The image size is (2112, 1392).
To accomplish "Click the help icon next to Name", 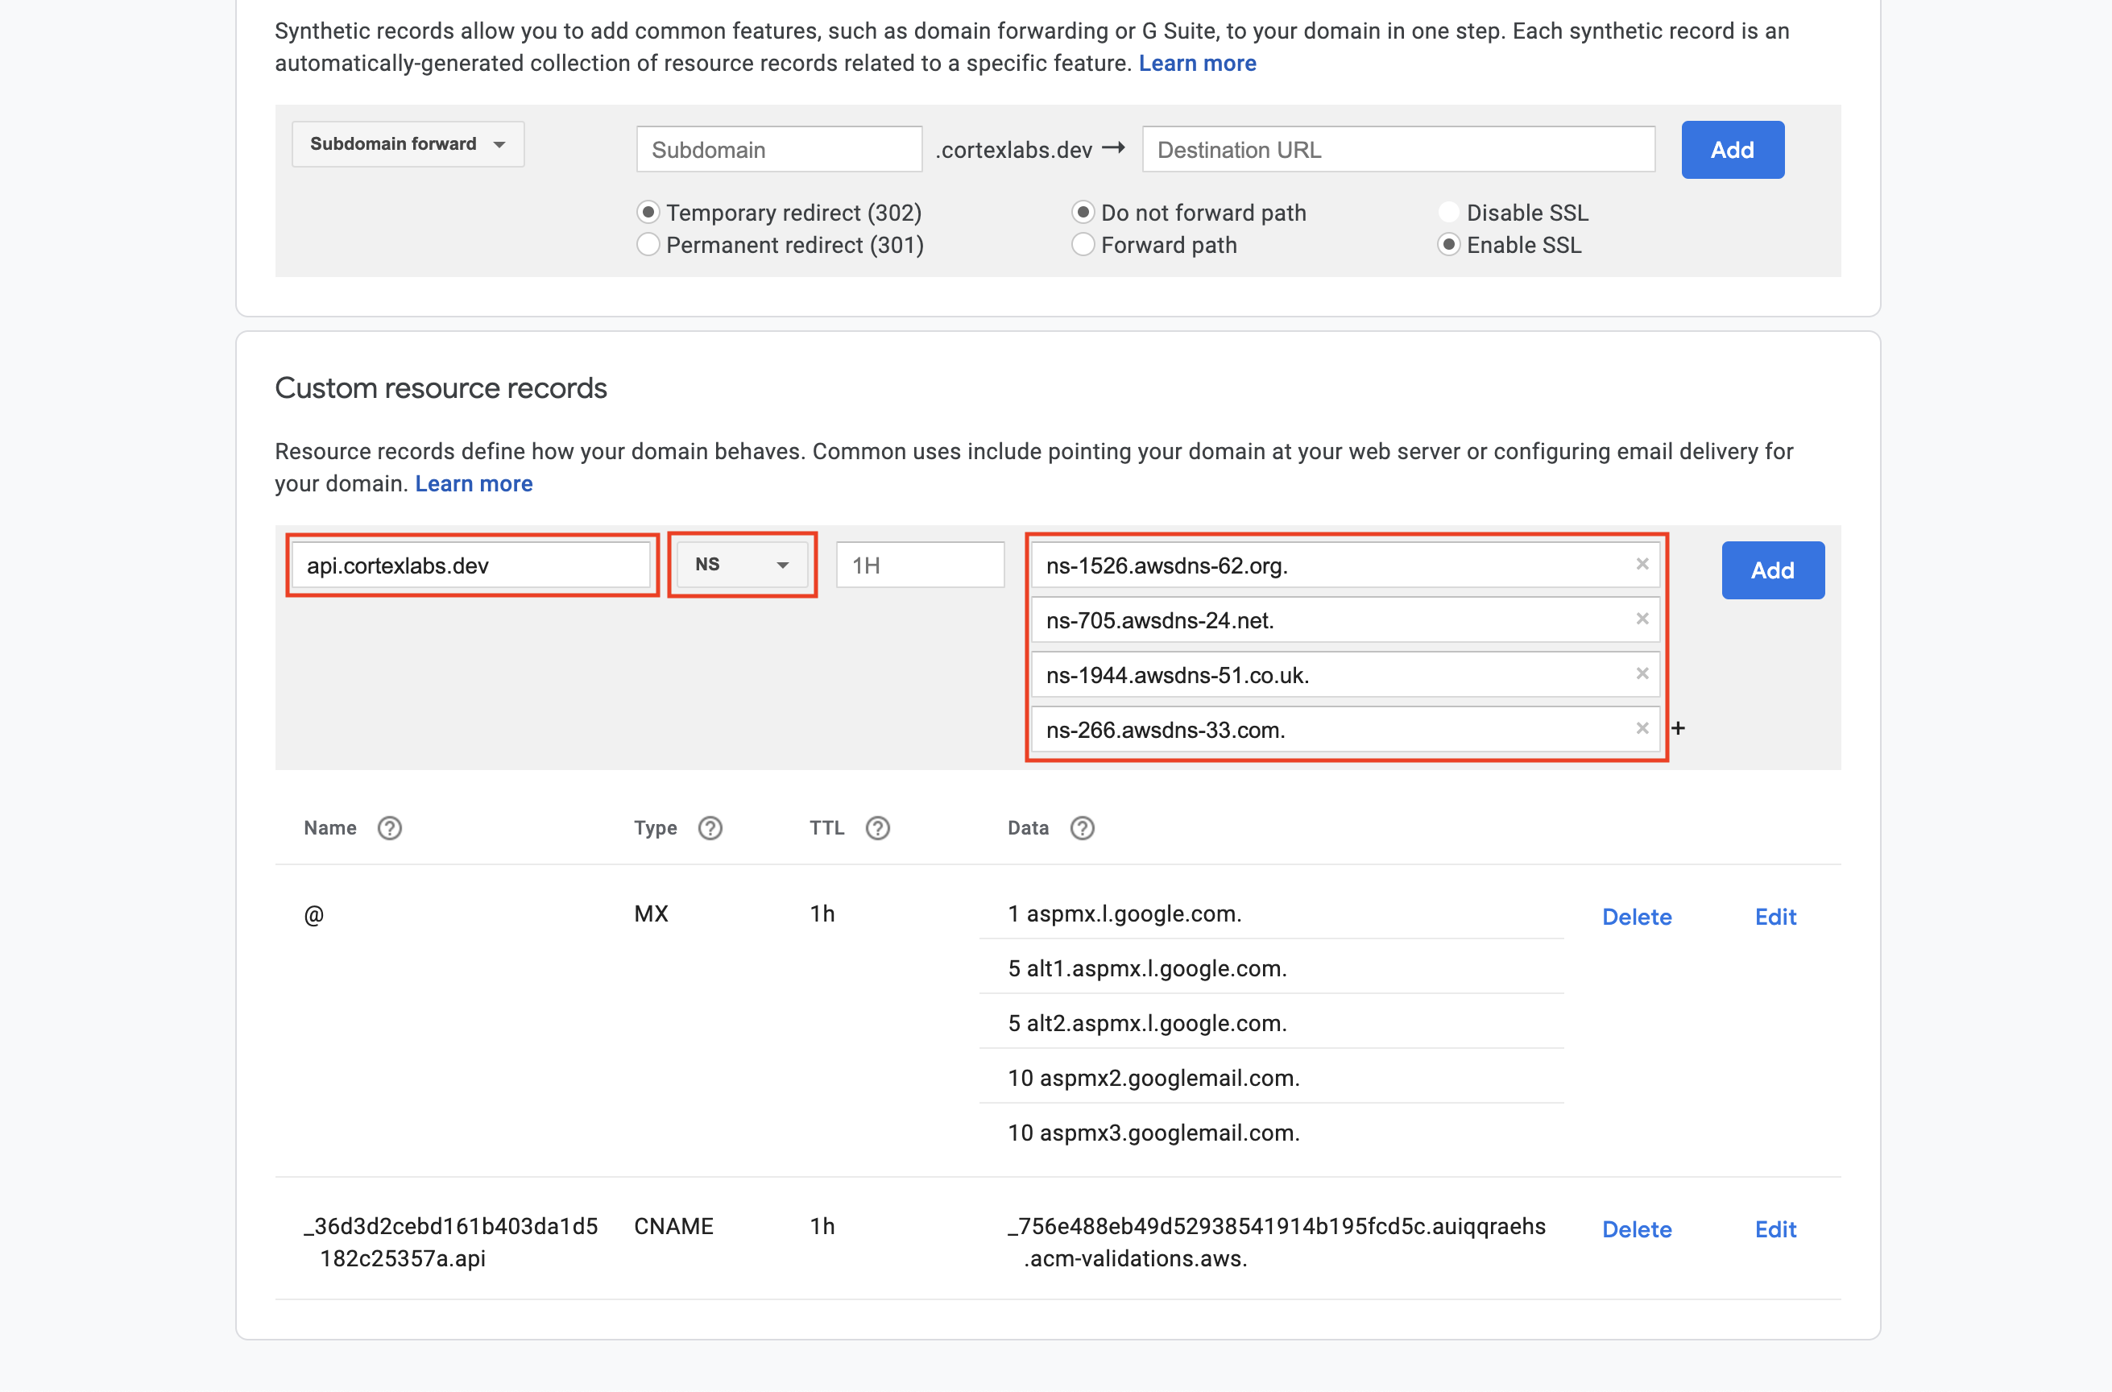I will 389,828.
